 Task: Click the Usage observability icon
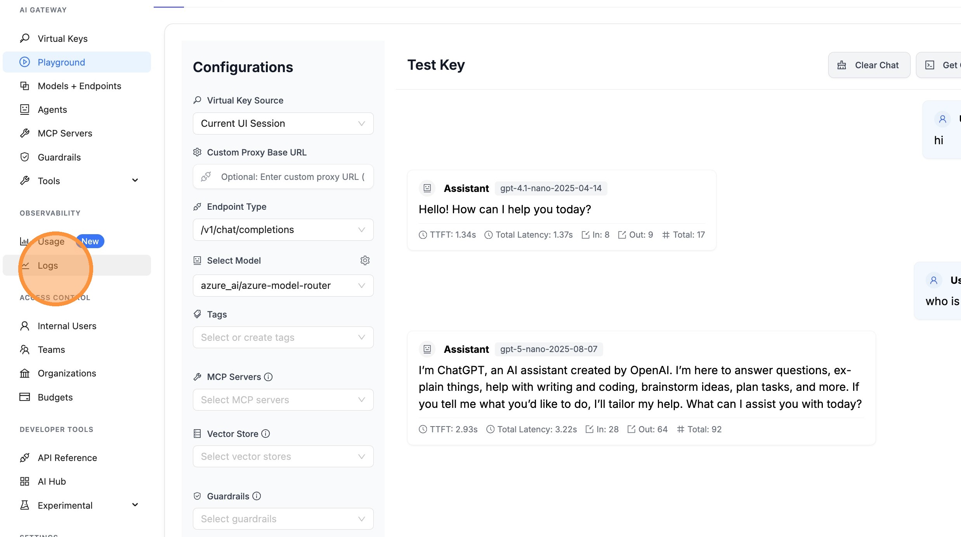(24, 241)
